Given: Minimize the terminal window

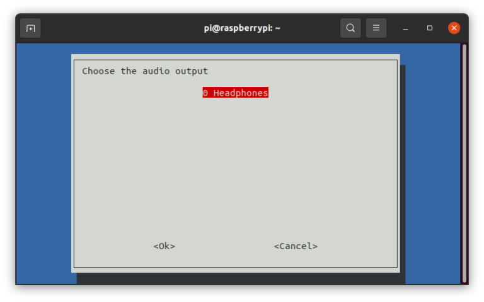Looking at the screenshot, I should [406, 28].
